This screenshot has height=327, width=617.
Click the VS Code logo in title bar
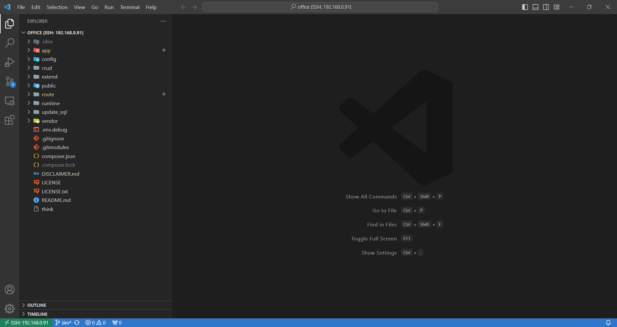point(7,7)
